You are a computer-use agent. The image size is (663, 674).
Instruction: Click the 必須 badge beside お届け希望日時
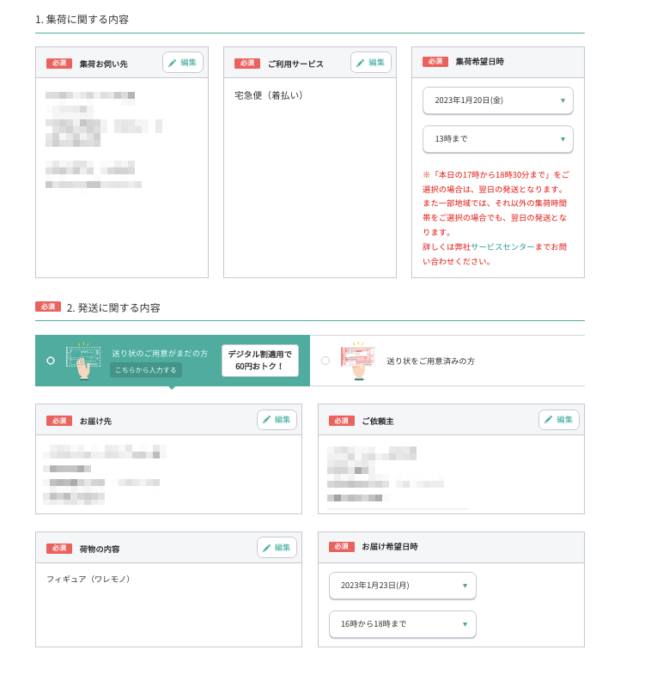point(342,546)
